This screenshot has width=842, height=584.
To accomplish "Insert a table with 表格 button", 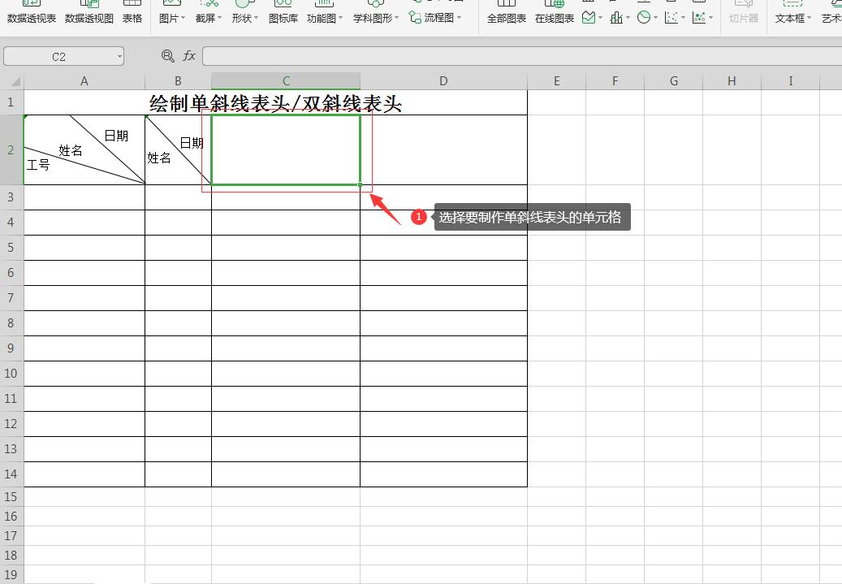I will 132,18.
